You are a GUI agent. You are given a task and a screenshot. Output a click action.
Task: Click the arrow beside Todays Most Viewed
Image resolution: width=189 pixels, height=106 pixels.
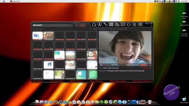tap(95, 29)
